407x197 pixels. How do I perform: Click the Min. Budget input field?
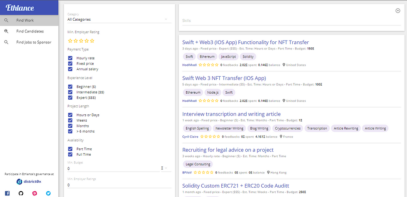pos(114,169)
